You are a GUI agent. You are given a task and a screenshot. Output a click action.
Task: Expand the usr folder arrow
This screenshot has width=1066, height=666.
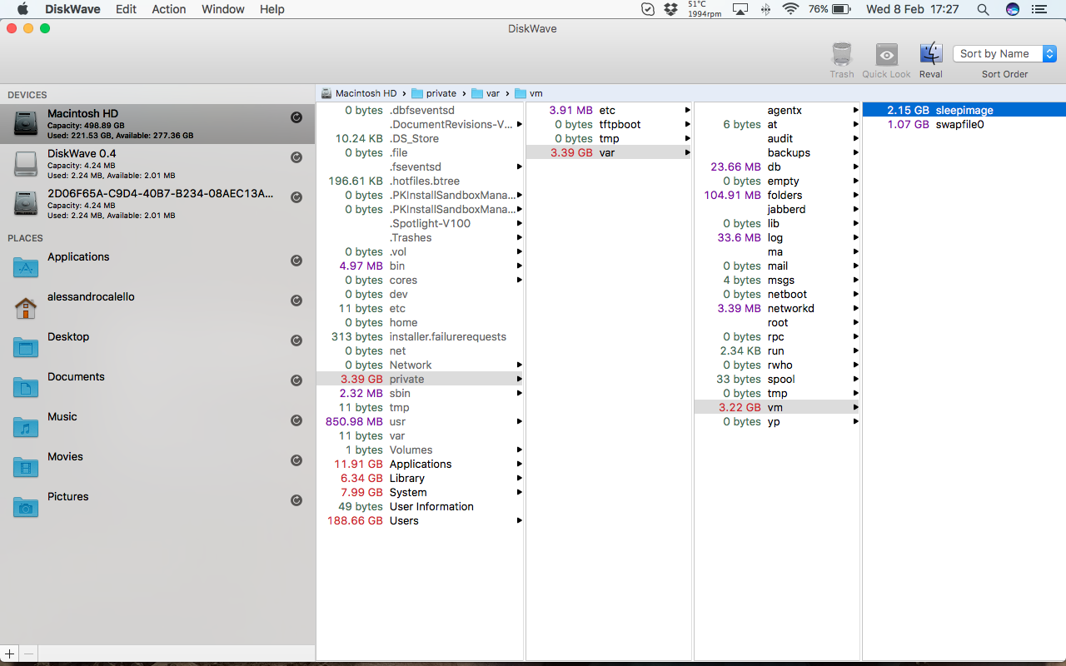pyautogui.click(x=519, y=422)
